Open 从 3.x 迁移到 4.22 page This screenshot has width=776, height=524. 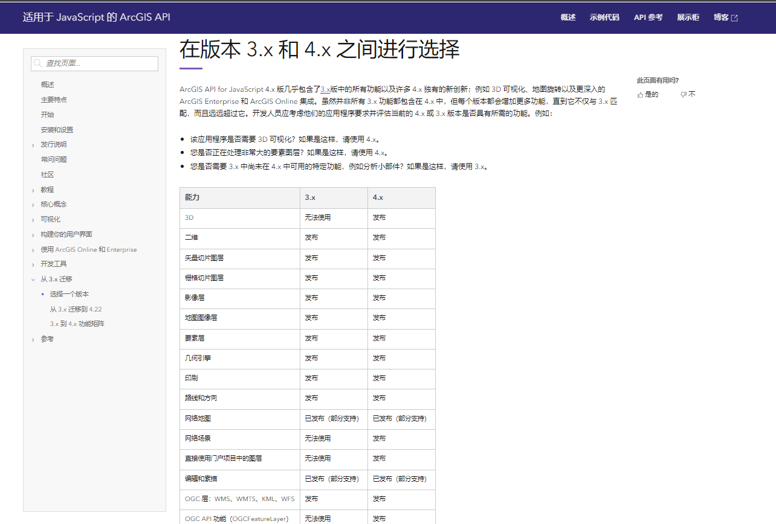[x=76, y=309]
